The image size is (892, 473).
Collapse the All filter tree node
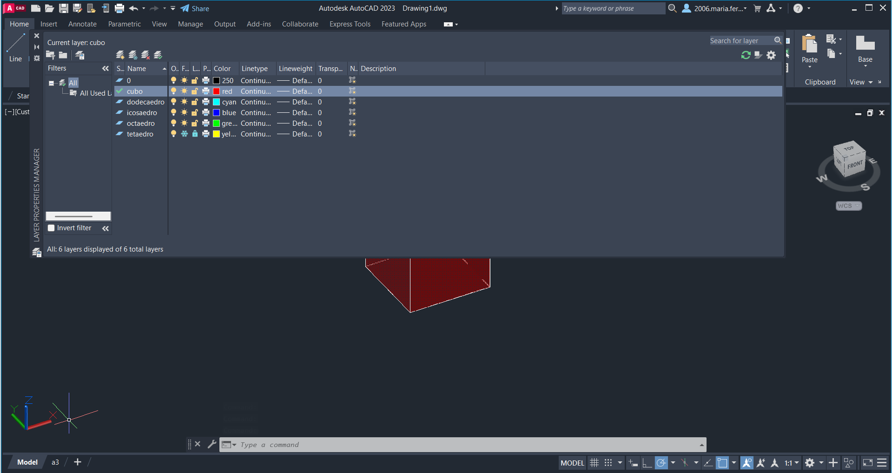[51, 83]
